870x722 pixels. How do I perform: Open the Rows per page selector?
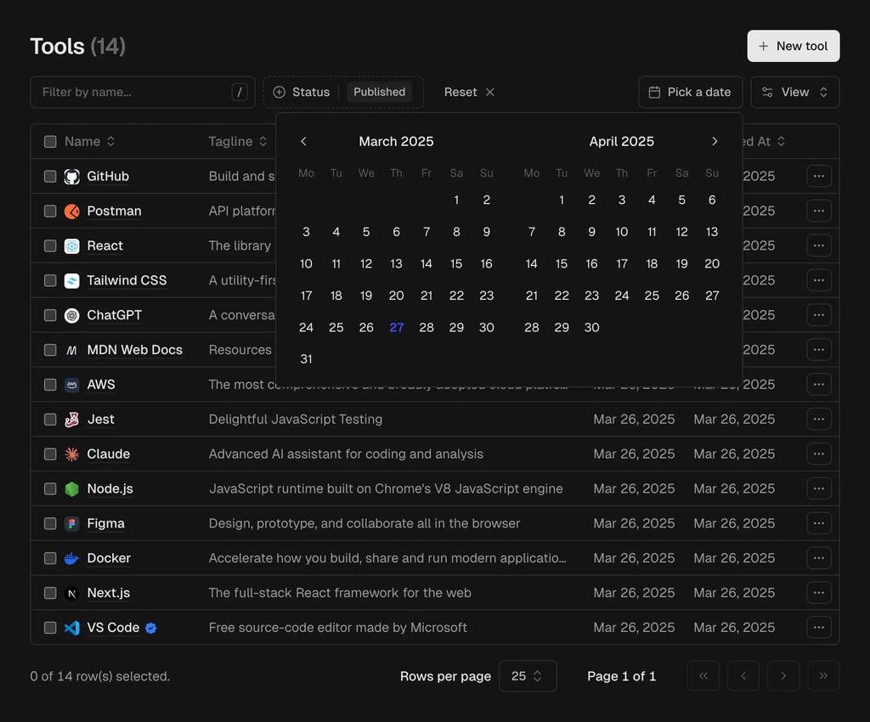point(528,676)
